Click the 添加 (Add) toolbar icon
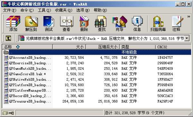 point(13,23)
